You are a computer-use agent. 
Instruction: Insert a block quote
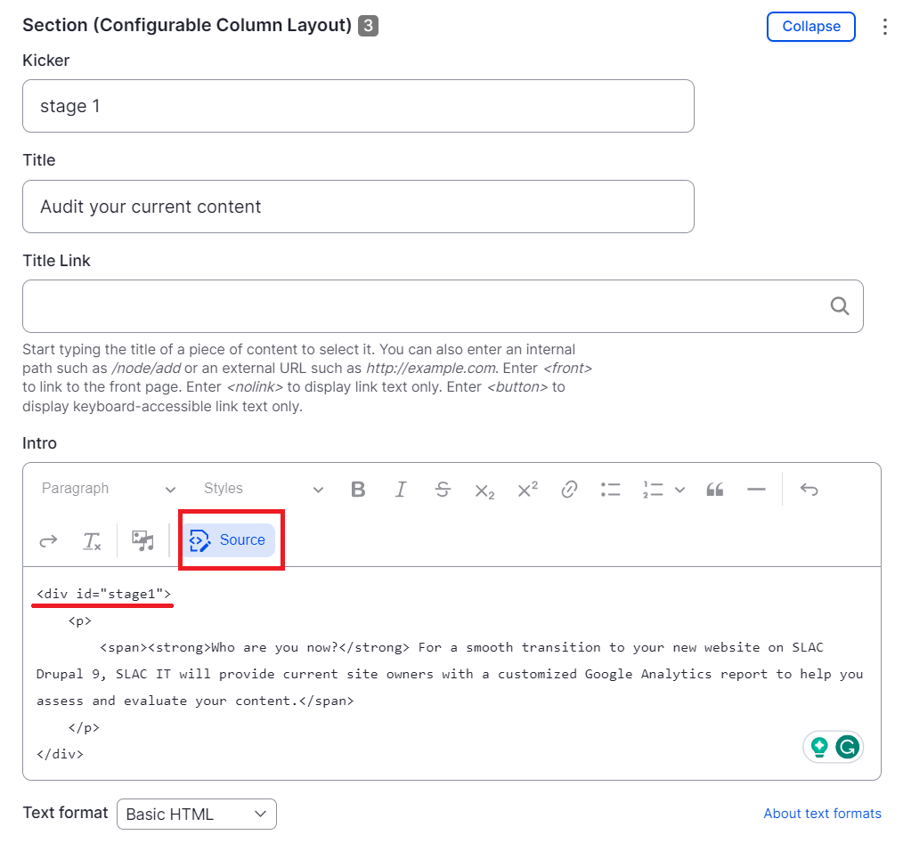click(x=714, y=489)
